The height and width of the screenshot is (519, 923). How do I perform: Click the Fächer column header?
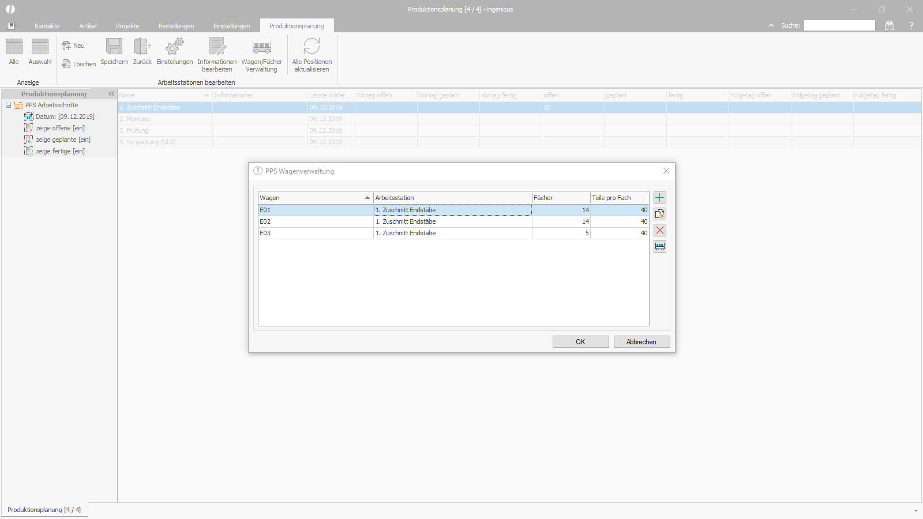[x=561, y=198]
